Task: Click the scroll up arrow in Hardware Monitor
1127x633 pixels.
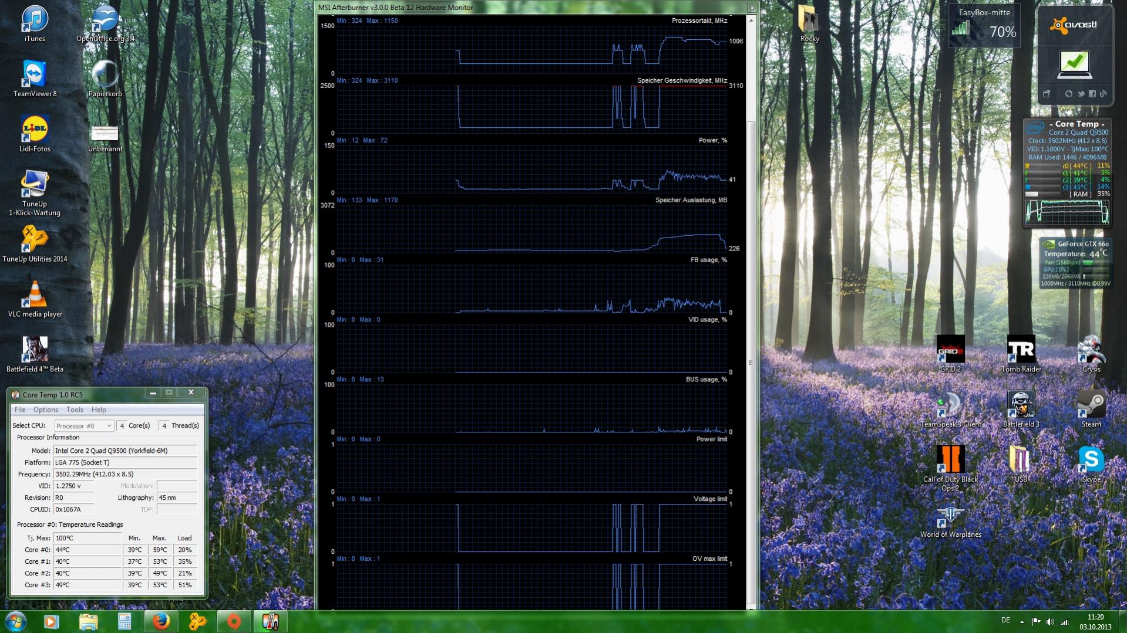Action: click(751, 20)
